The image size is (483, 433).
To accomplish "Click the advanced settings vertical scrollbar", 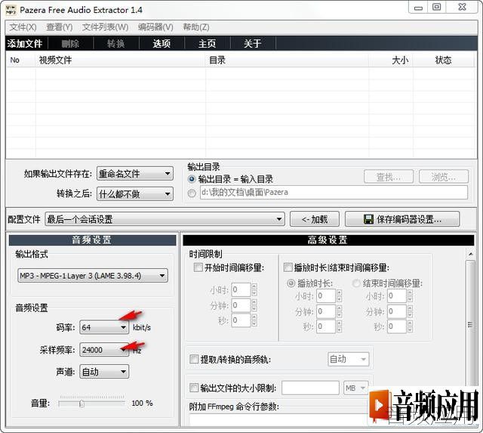I will (x=470, y=324).
